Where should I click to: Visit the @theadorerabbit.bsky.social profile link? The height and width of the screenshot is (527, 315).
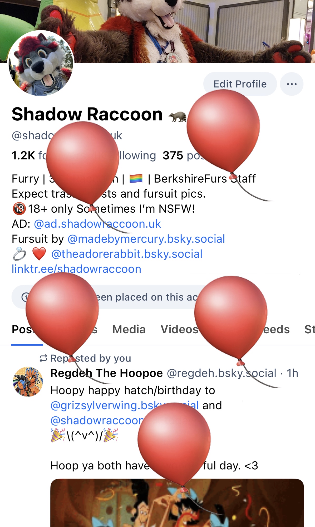pos(127,254)
